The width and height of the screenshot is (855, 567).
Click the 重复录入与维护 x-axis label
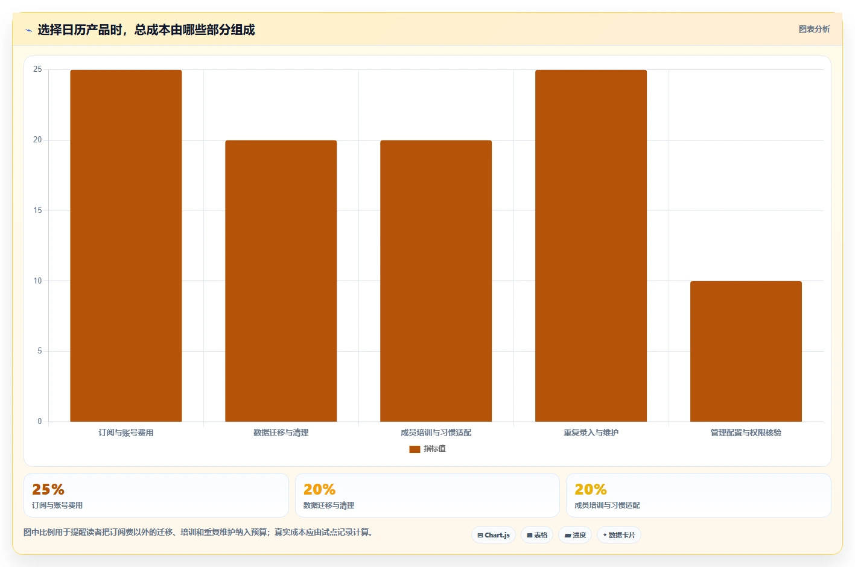[x=591, y=432]
